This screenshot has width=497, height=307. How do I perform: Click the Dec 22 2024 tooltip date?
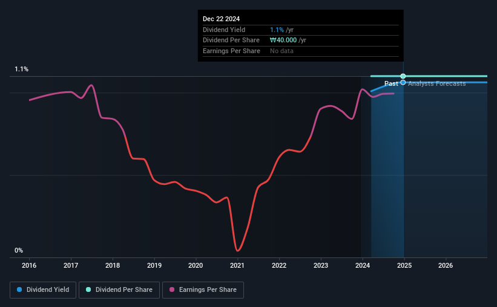pos(221,19)
